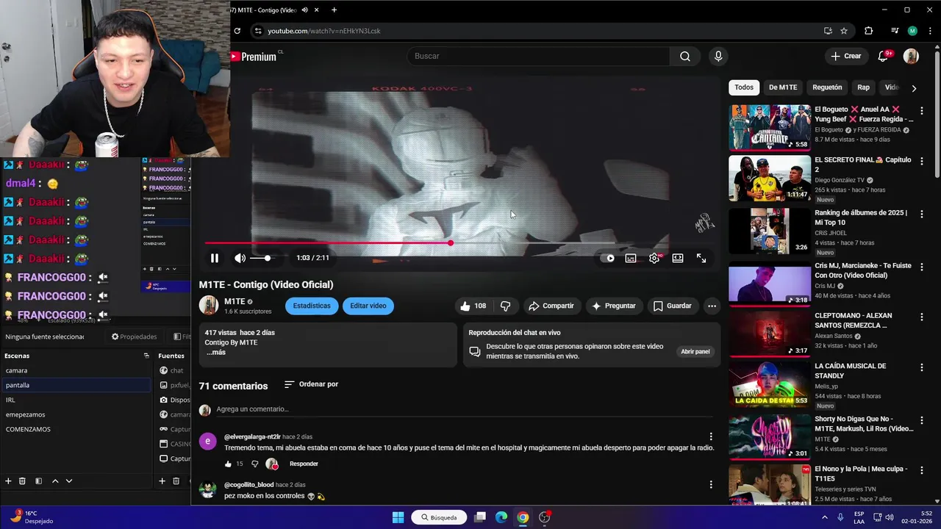Open the Ordenar por comment sorting menu
Image resolution: width=941 pixels, height=529 pixels.
(x=312, y=384)
